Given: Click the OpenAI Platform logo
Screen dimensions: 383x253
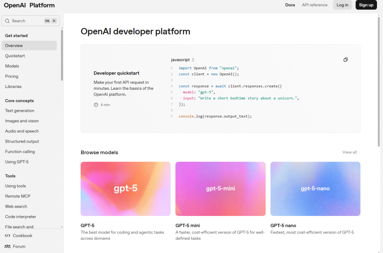Looking at the screenshot, I should click(x=29, y=5).
